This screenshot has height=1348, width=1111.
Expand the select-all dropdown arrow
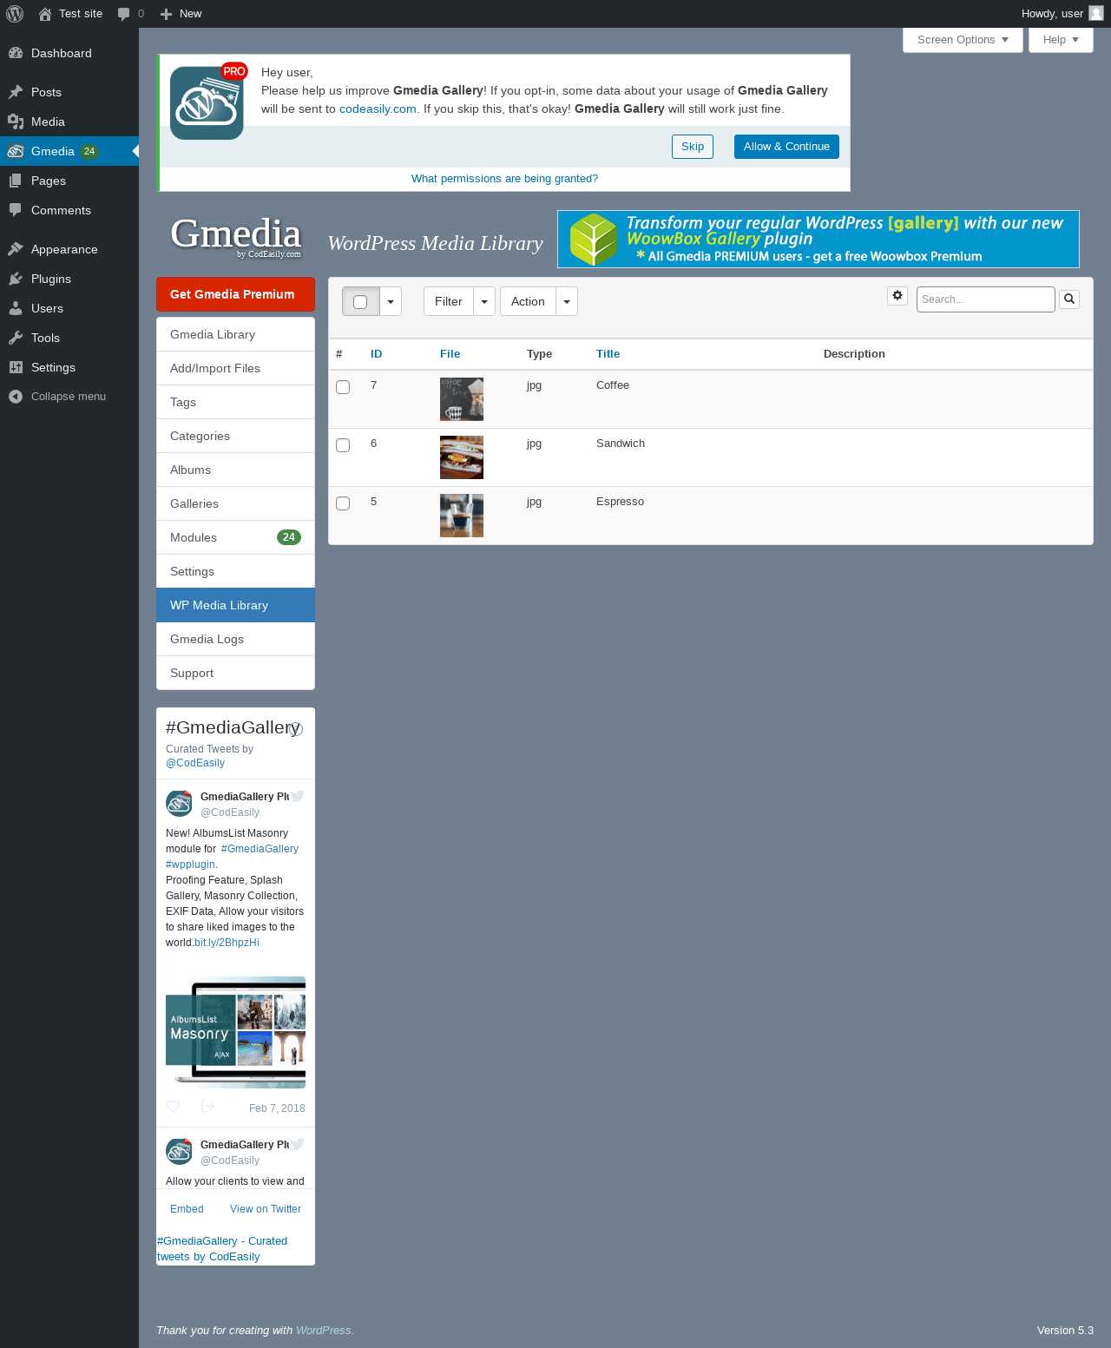click(391, 301)
